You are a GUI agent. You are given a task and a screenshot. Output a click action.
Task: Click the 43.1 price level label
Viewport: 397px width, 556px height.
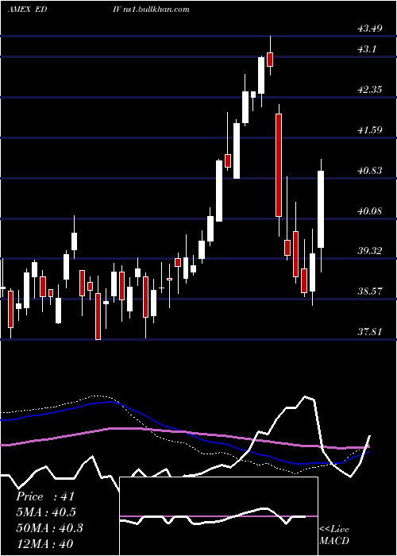367,49
